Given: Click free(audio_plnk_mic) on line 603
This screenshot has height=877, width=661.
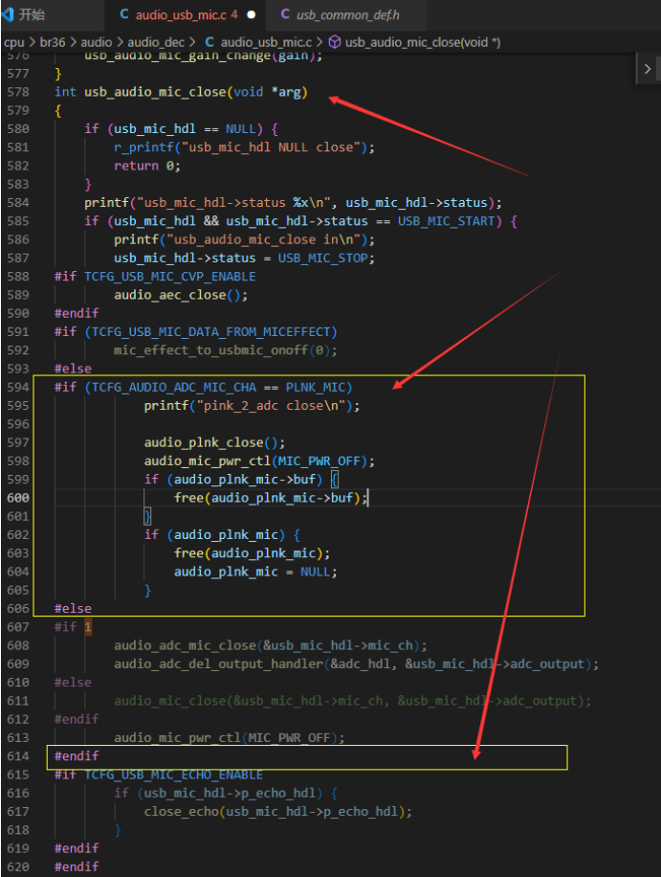Looking at the screenshot, I should pyautogui.click(x=249, y=553).
